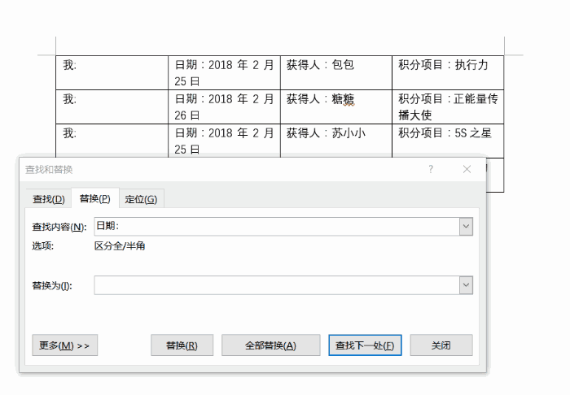Click the cell with 积分项目：执行力
Screen dimensions: 570x395
pyautogui.click(x=448, y=73)
